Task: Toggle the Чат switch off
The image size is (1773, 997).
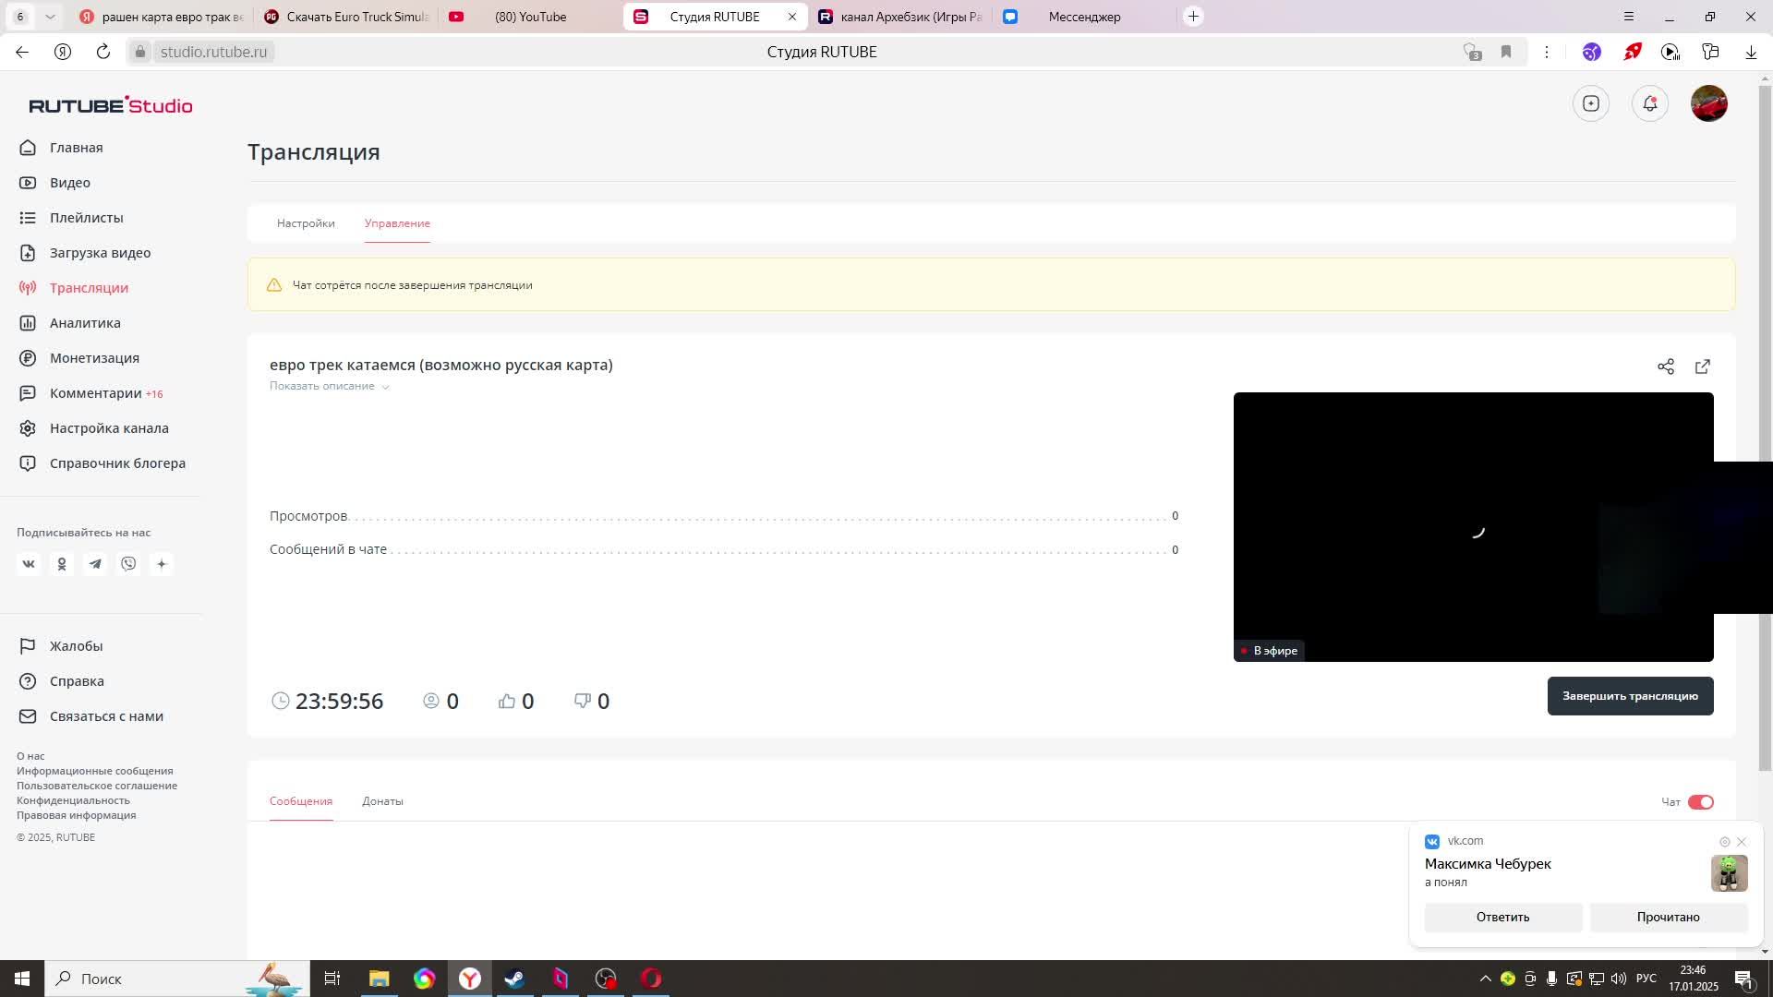Action: (1700, 802)
